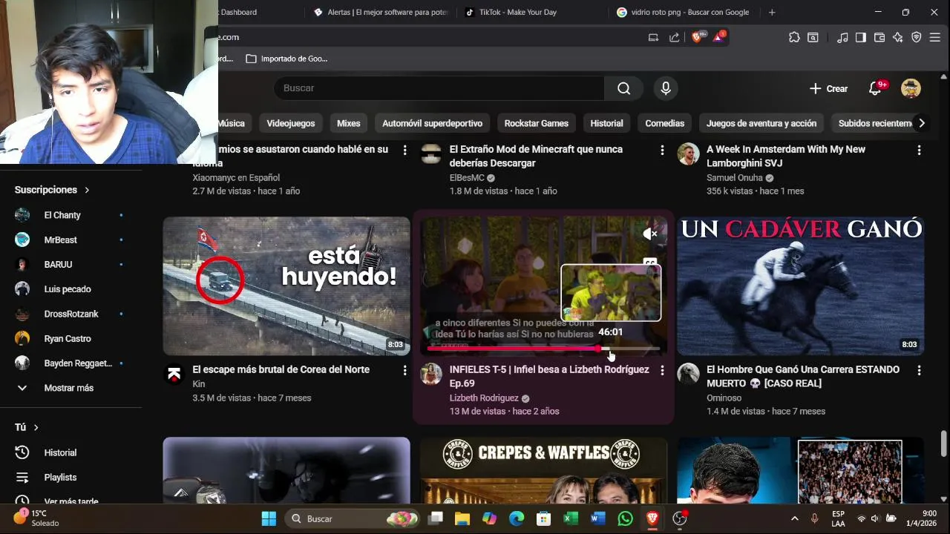Open the Brave playlist music note icon
This screenshot has height=534, width=950.
pyautogui.click(x=842, y=38)
